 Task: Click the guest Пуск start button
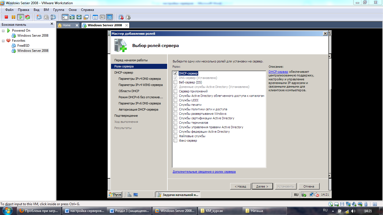[x=115, y=195]
